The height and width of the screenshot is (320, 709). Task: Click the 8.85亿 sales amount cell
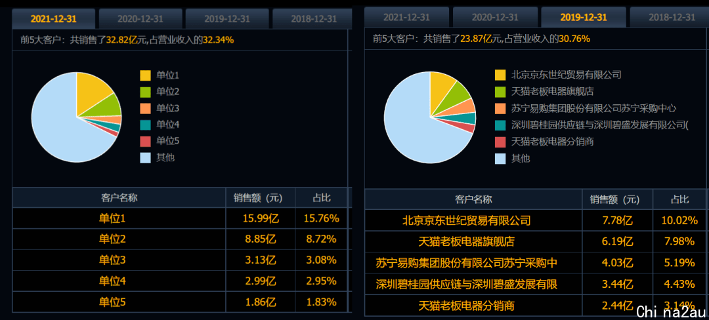pos(261,239)
